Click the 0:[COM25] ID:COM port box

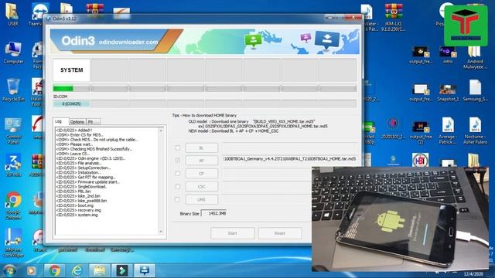click(x=71, y=103)
